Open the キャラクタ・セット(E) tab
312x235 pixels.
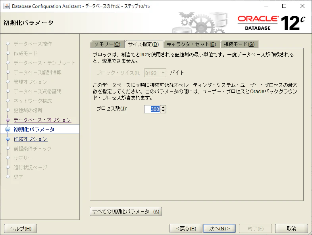point(191,44)
